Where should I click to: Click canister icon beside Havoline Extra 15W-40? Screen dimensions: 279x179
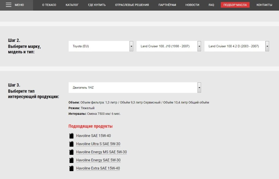click(x=71, y=168)
